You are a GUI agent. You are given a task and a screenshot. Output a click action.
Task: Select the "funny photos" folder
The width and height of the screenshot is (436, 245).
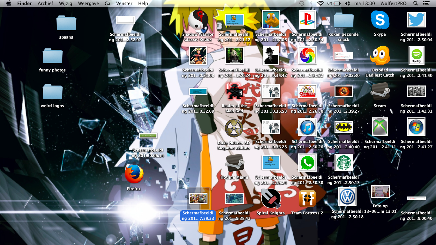tap(52, 56)
